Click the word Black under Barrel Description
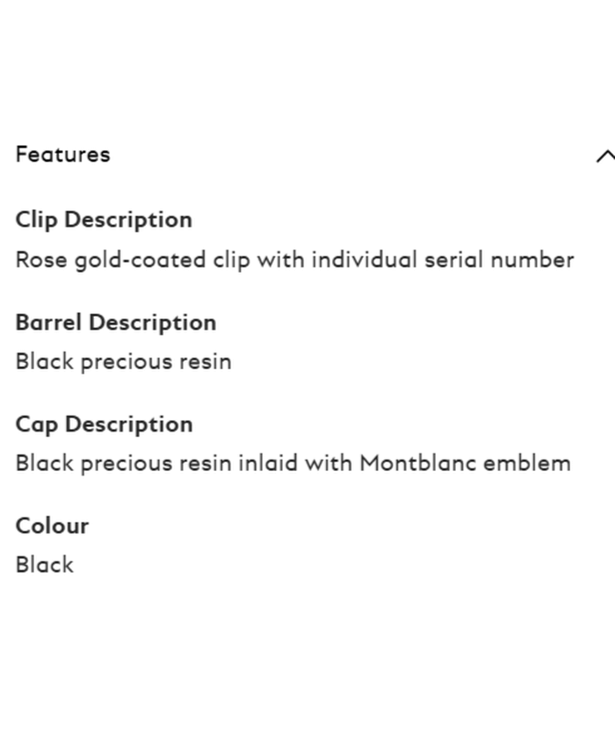Image resolution: width=615 pixels, height=747 pixels. [x=44, y=362]
